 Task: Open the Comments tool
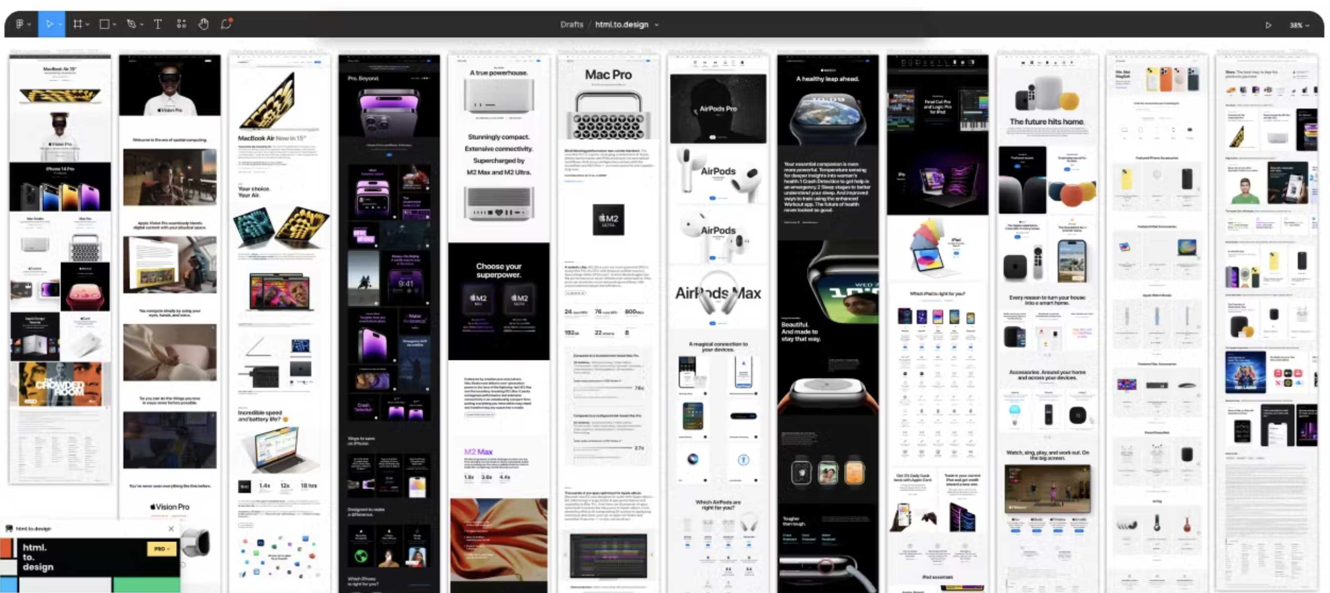pyautogui.click(x=226, y=24)
